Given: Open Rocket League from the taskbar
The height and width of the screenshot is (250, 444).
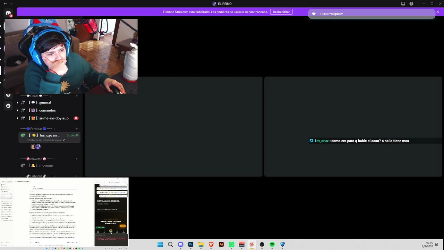Looking at the screenshot, I should point(282,244).
